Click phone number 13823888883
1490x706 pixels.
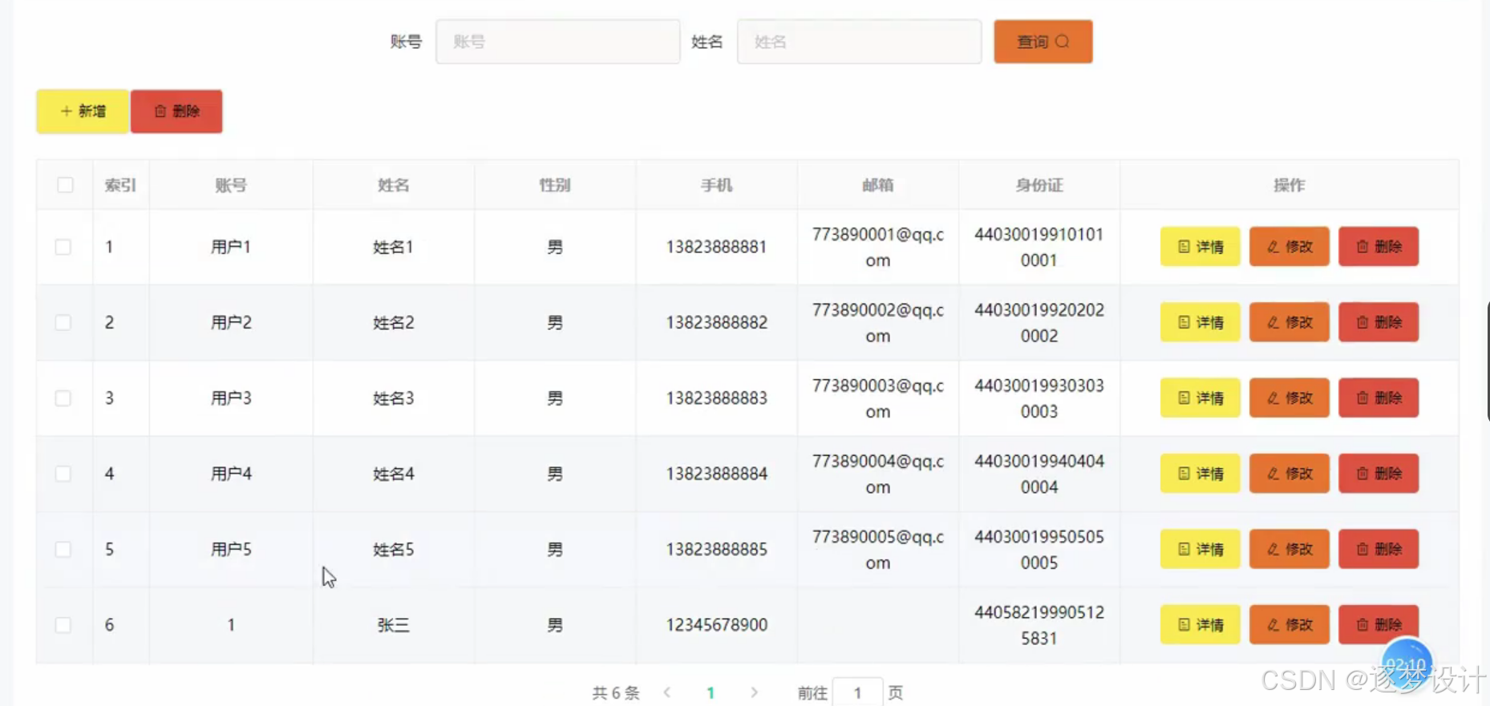pos(717,398)
